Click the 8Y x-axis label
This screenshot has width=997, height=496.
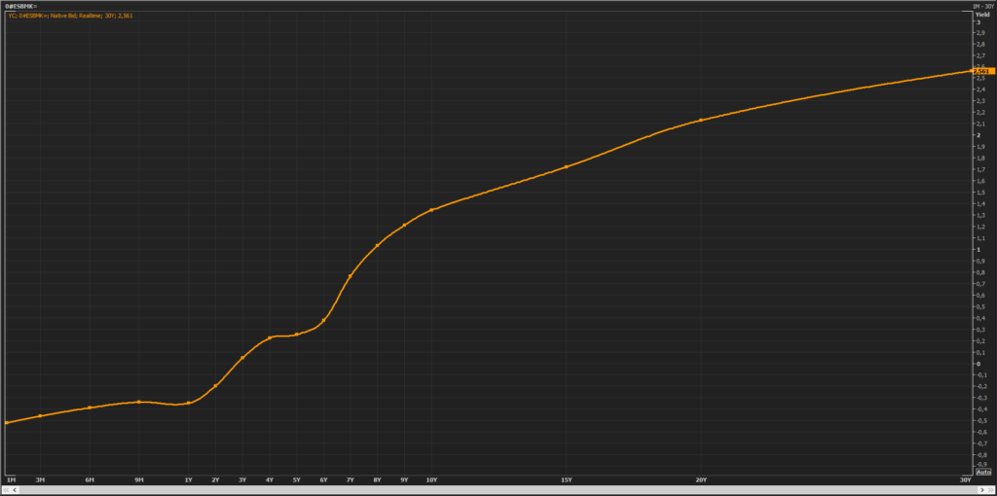point(377,479)
